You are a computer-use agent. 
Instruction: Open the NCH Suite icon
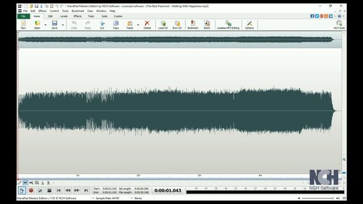click(x=339, y=25)
